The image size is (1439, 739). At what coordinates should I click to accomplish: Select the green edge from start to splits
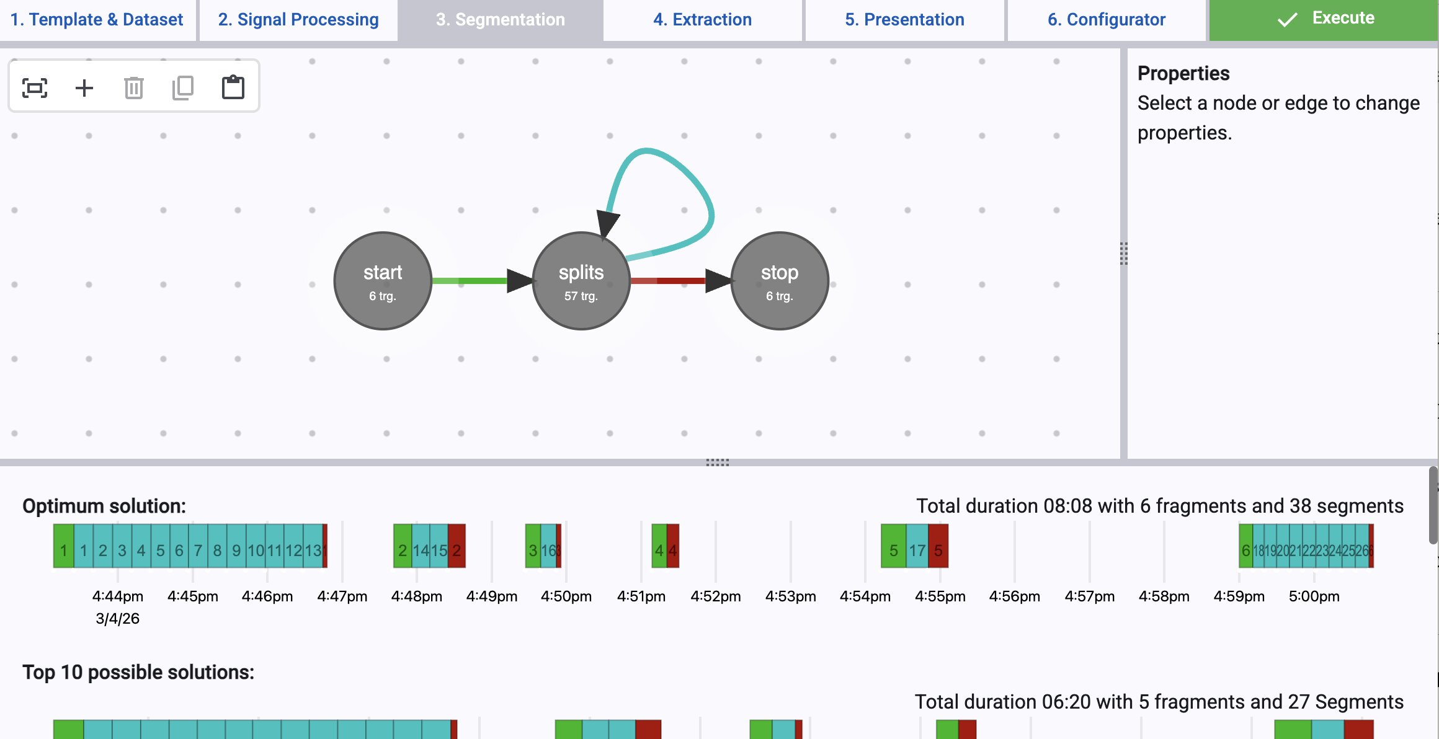471,281
